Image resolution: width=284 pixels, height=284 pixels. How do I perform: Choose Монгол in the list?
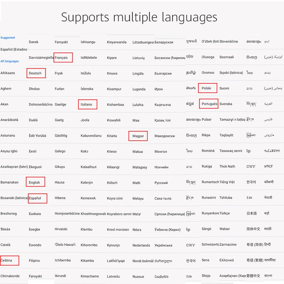pyautogui.click(x=161, y=152)
